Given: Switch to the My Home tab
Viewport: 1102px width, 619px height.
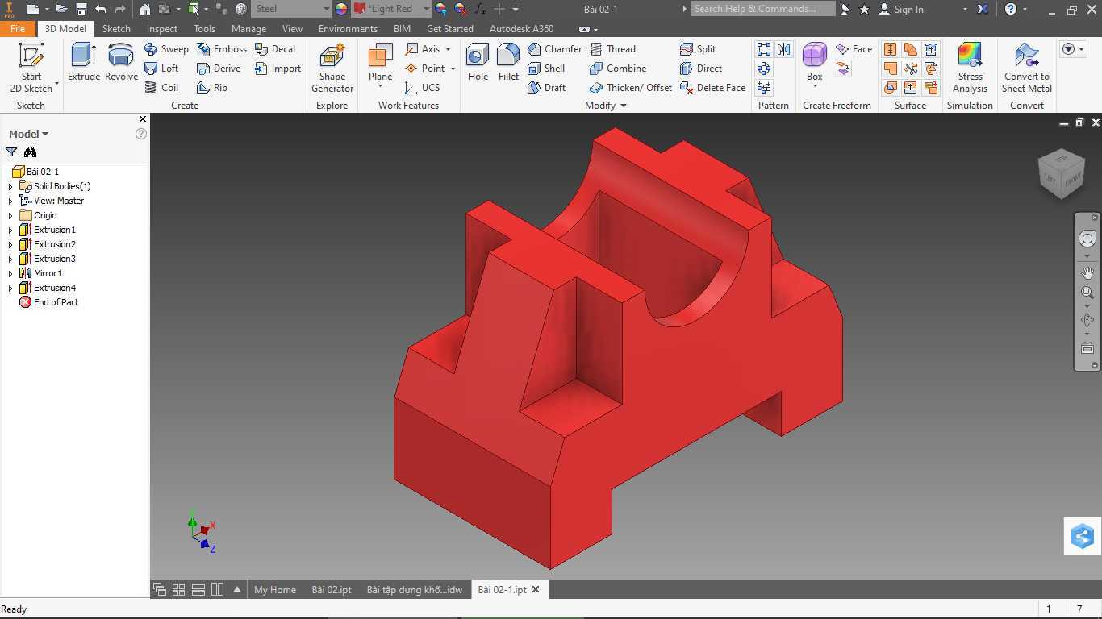Looking at the screenshot, I should 275,589.
